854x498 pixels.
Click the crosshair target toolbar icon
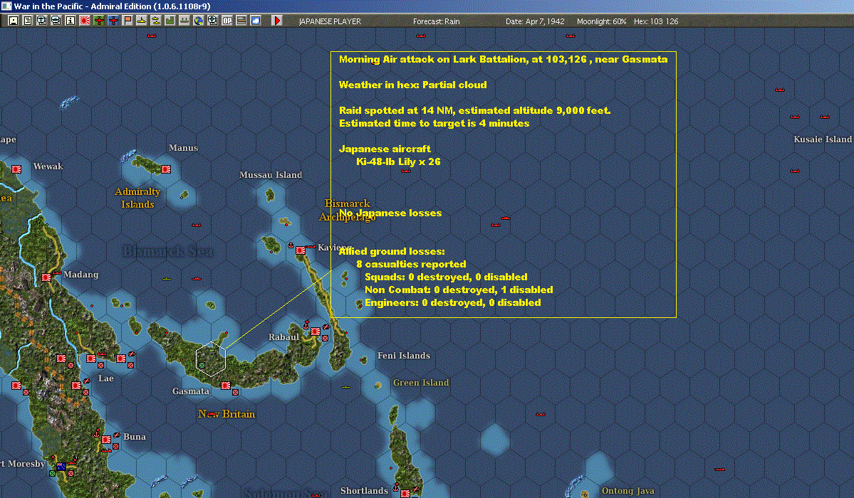[x=212, y=21]
